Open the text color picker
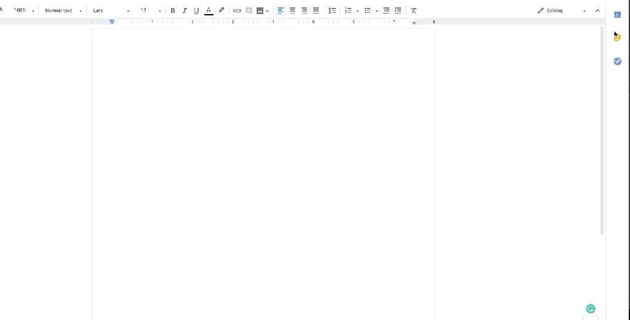The width and height of the screenshot is (630, 320). [x=209, y=10]
